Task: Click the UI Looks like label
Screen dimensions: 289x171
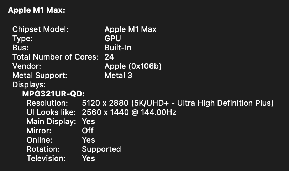Action: 51,112
